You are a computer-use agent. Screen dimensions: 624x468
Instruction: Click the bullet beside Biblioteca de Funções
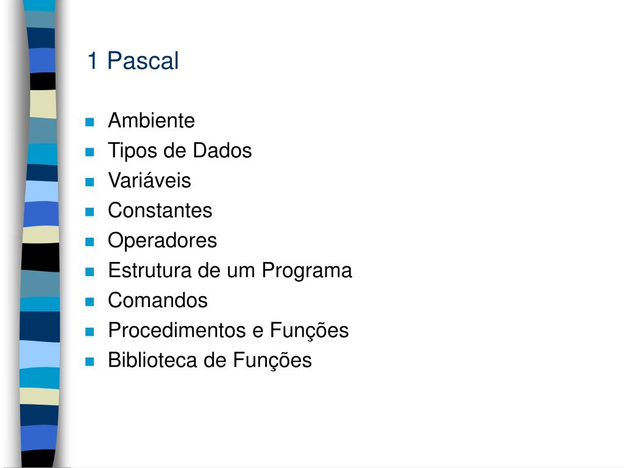tap(90, 362)
